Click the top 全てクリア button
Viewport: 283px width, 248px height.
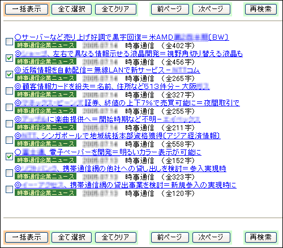(x=115, y=9)
